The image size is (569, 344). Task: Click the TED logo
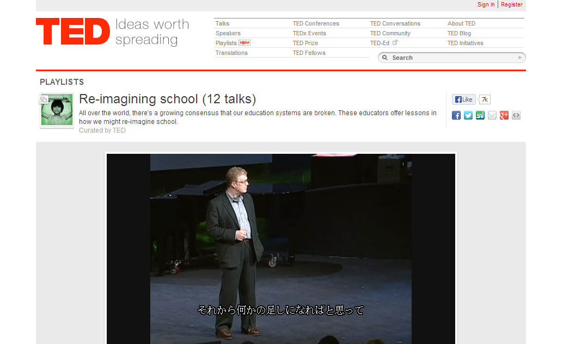73,32
